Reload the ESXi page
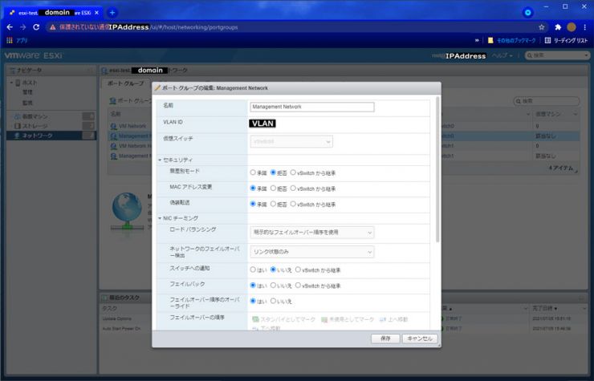 click(36, 27)
